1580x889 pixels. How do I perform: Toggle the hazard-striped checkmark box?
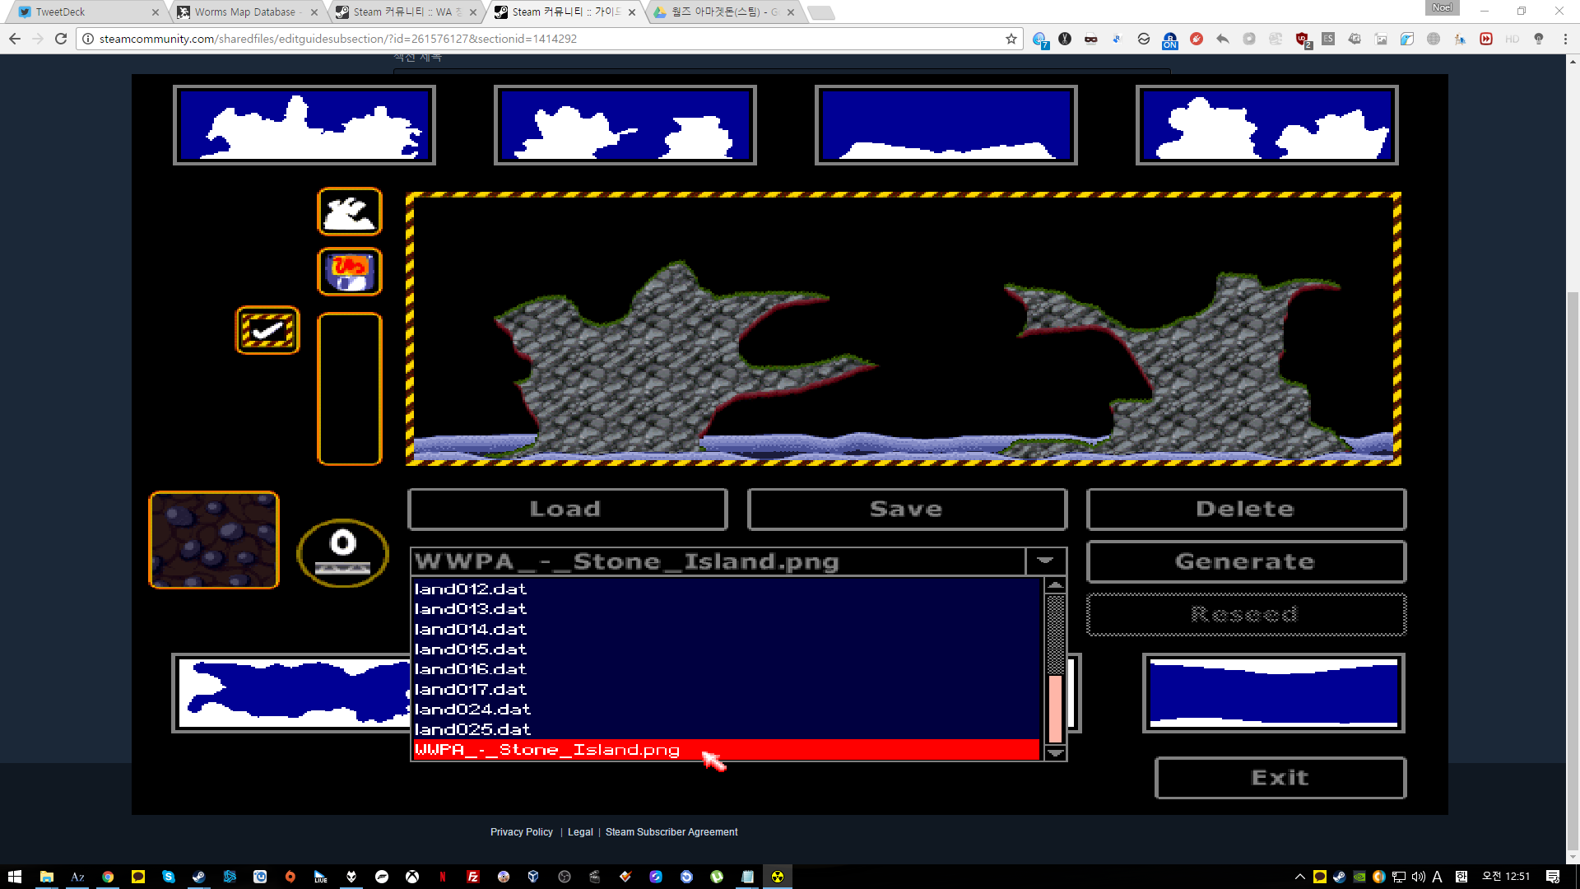[x=267, y=330]
